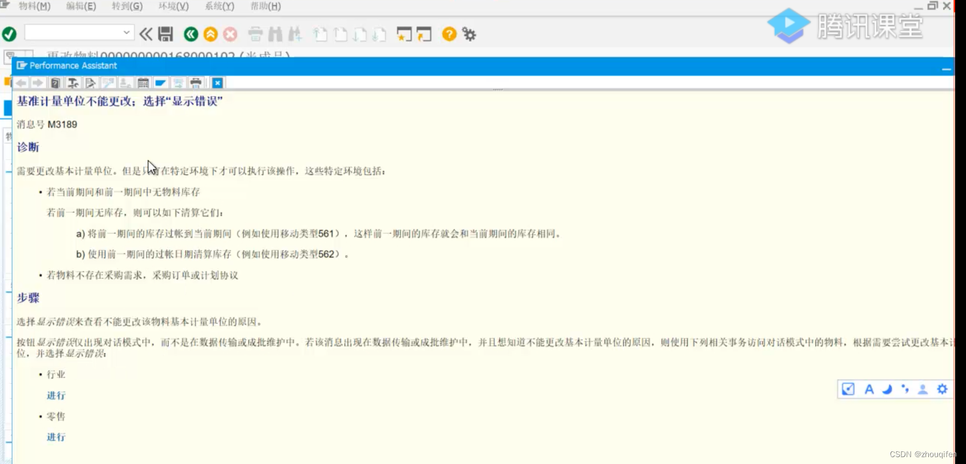The image size is (966, 464).
Task: Click the Previous Page icon
Action: [x=341, y=34]
